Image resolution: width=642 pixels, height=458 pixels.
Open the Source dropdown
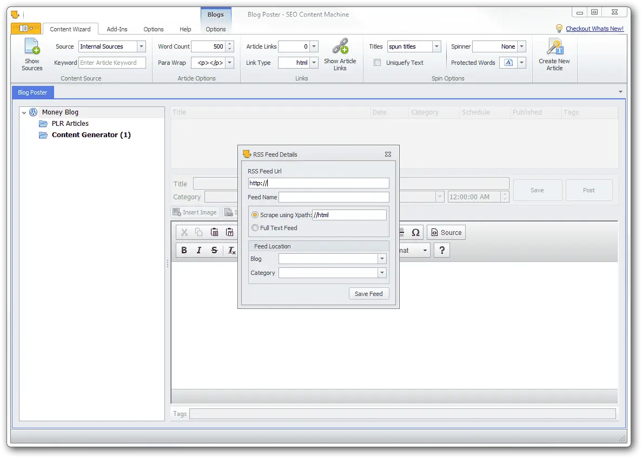coord(141,46)
